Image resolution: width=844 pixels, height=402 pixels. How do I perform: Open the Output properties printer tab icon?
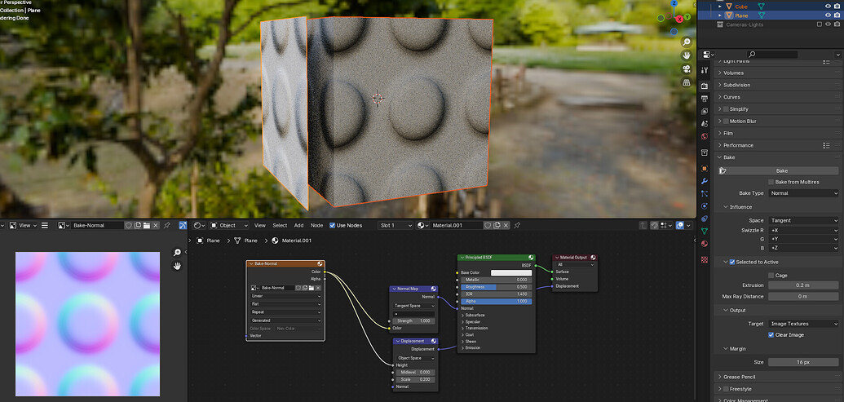pyautogui.click(x=705, y=99)
